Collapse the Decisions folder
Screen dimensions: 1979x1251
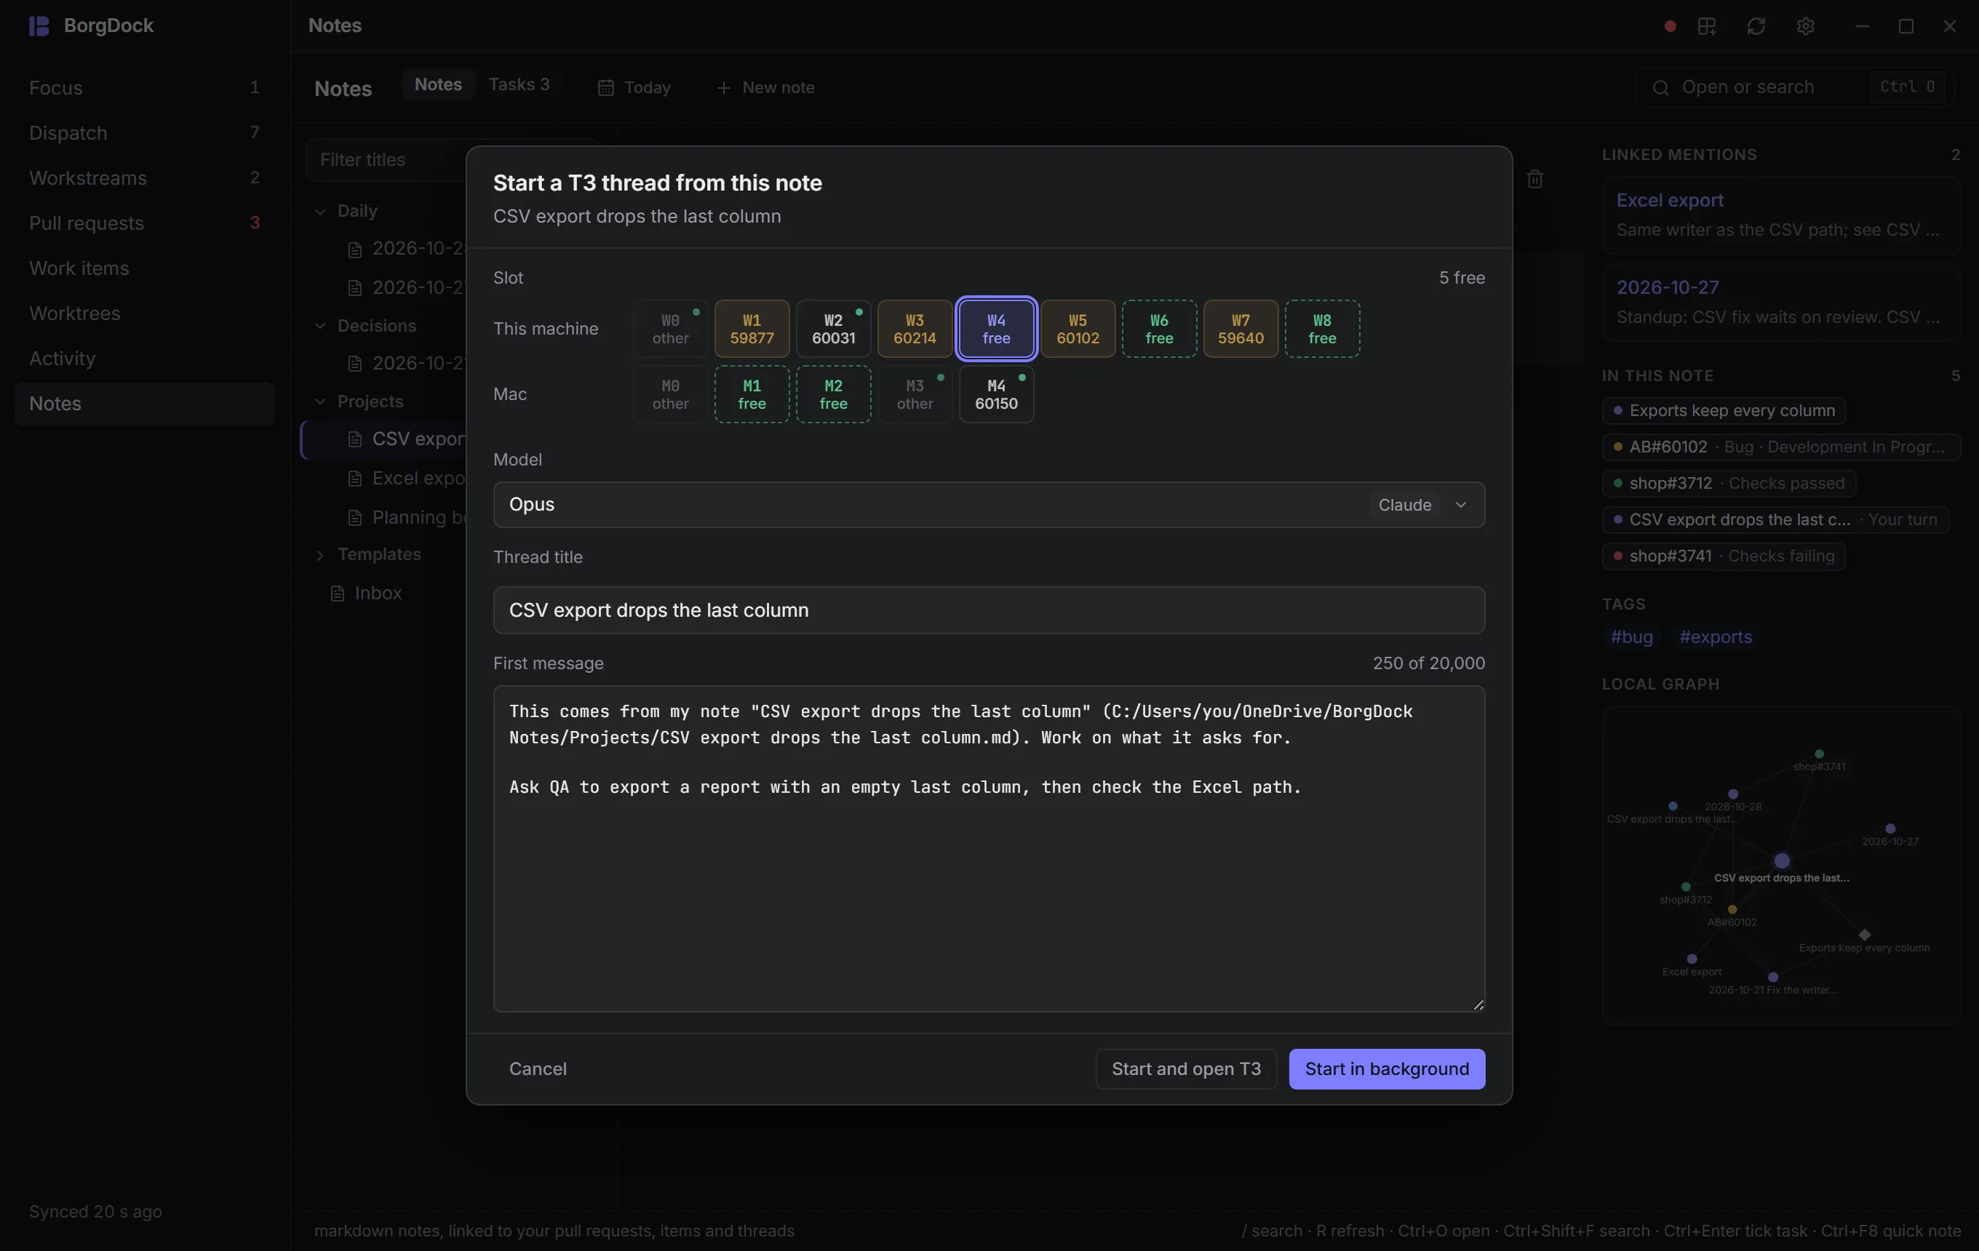pyautogui.click(x=319, y=326)
